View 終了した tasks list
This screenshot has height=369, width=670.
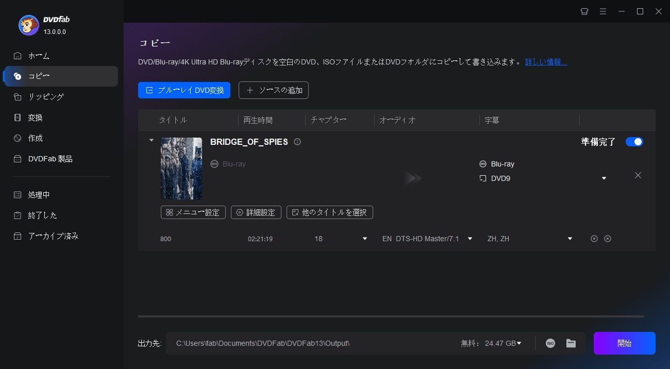click(x=61, y=215)
